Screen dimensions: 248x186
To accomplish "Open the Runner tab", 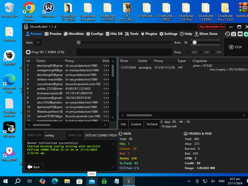I will click(34, 34).
